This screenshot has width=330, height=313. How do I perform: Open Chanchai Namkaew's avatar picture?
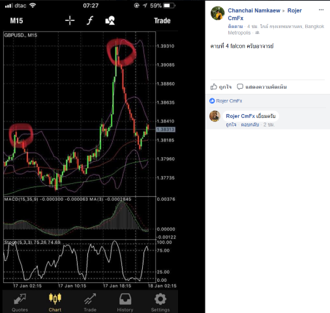[x=218, y=13]
